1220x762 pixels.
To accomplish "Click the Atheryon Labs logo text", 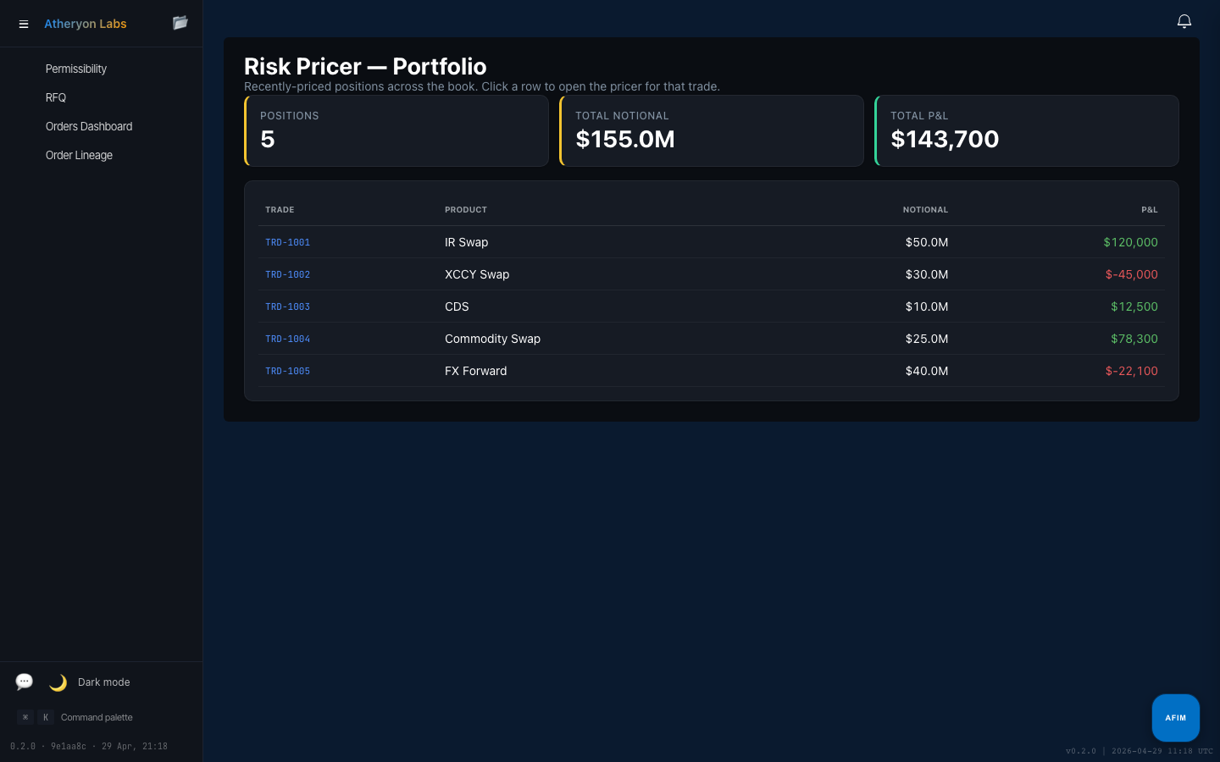I will (86, 24).
